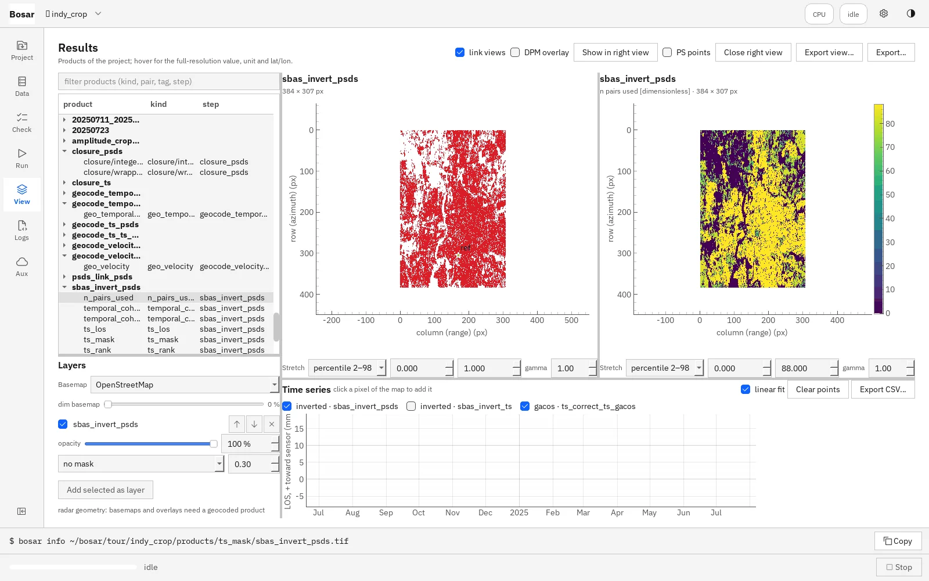
Task: Click the idle status pill in top bar
Action: pos(854,14)
